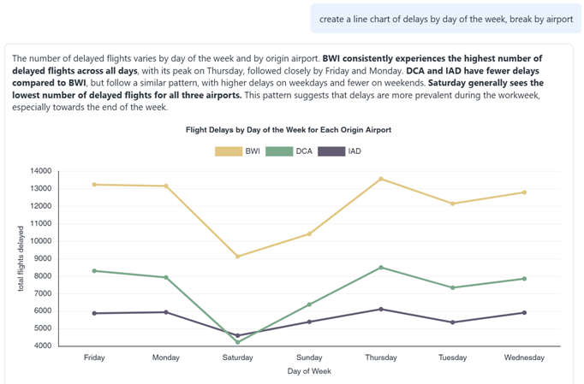Click the DCA data point for Monday
Screen dimensions: 584x384
pyautogui.click(x=166, y=277)
